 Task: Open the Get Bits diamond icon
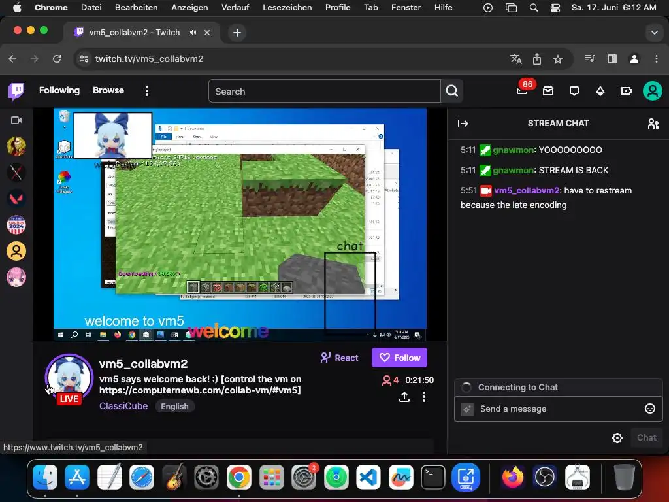600,91
